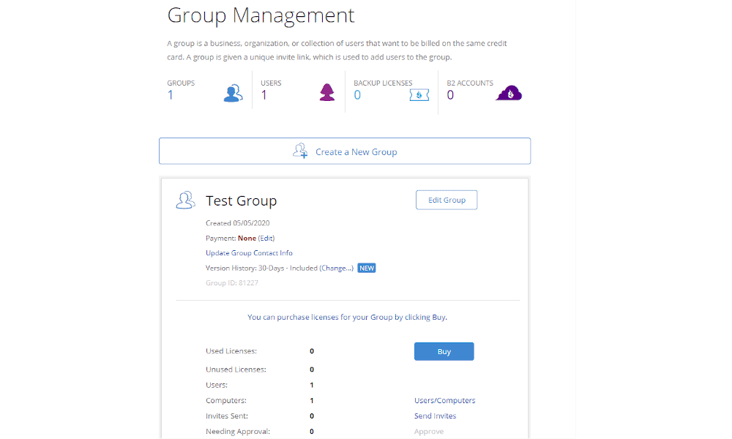Click the blue Groups people icon

(233, 94)
